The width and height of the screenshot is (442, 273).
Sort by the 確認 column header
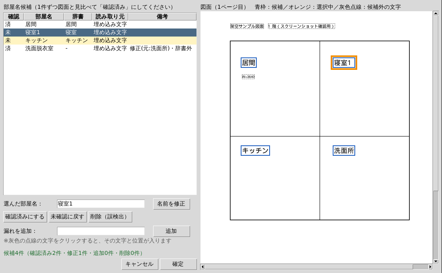[x=14, y=16]
